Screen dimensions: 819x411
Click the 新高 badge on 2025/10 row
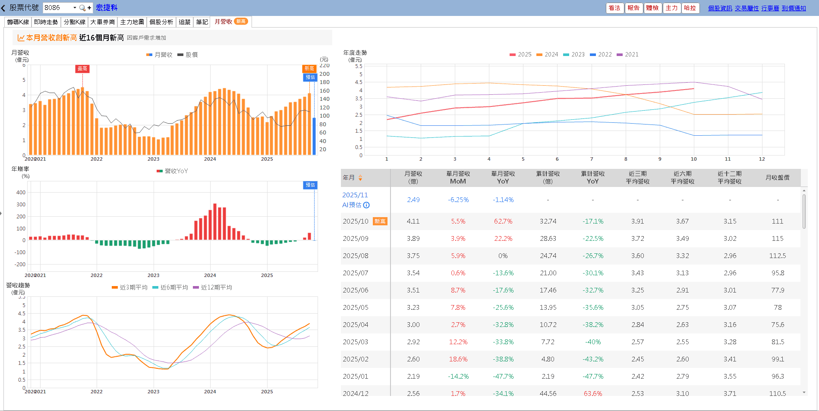click(x=380, y=221)
